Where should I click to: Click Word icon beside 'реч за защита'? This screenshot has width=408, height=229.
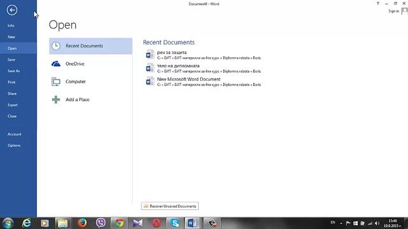(x=150, y=55)
